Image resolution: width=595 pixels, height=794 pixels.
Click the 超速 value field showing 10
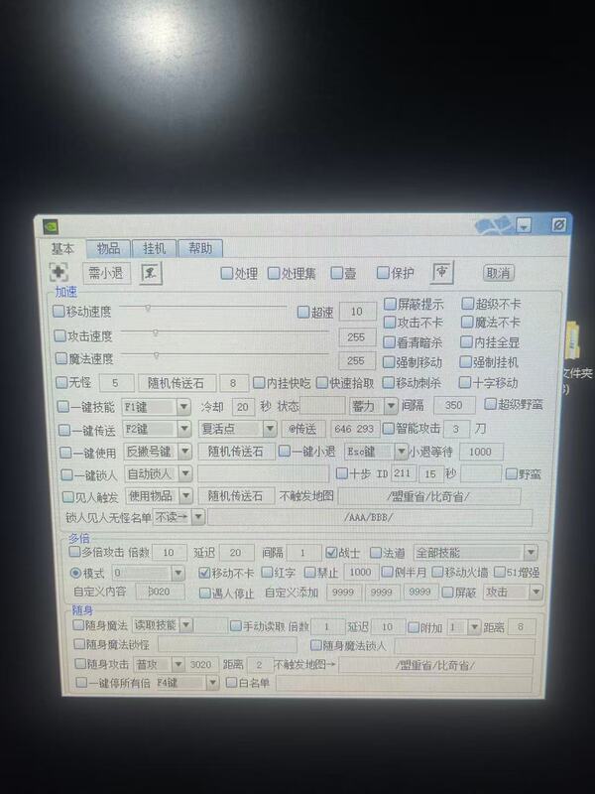tap(357, 312)
